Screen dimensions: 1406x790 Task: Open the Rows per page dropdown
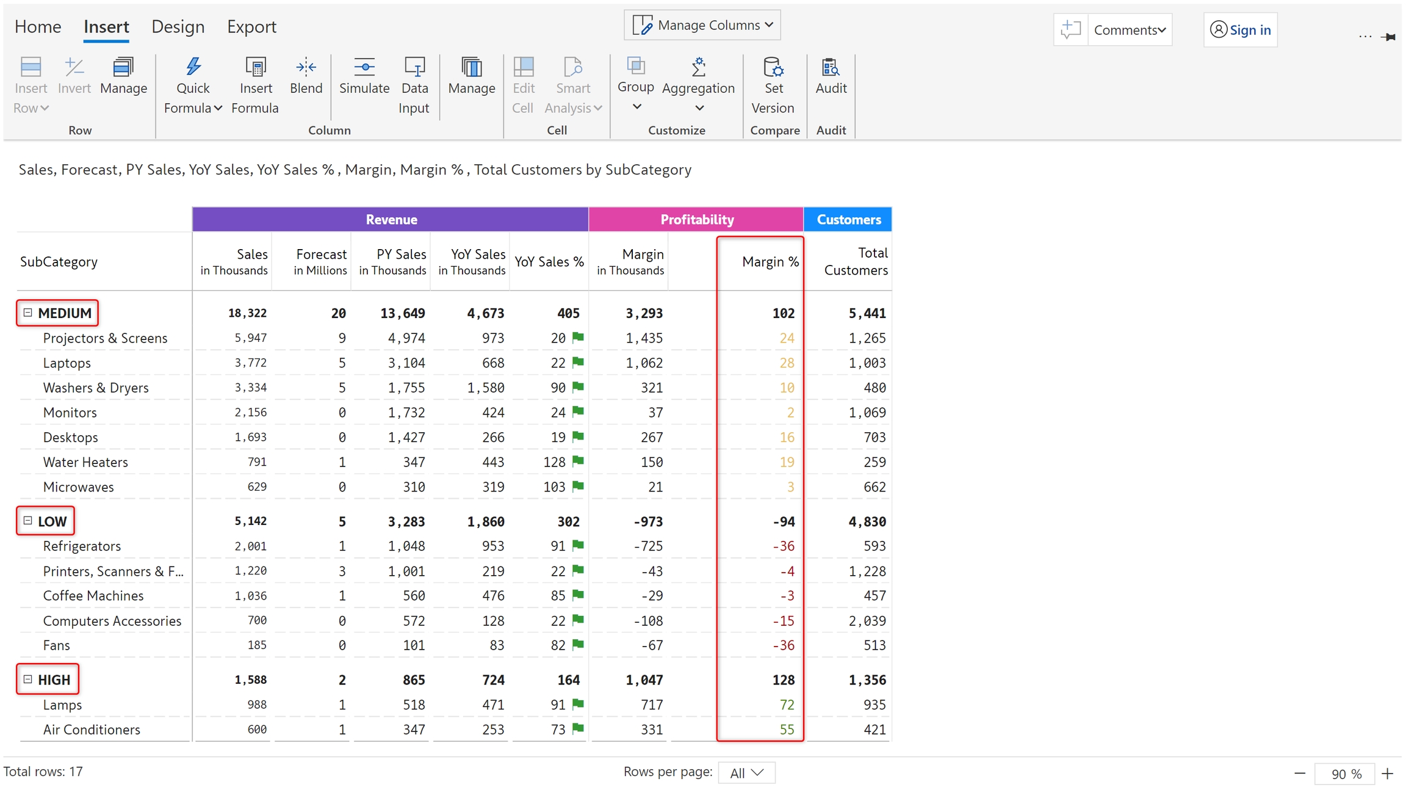(746, 773)
